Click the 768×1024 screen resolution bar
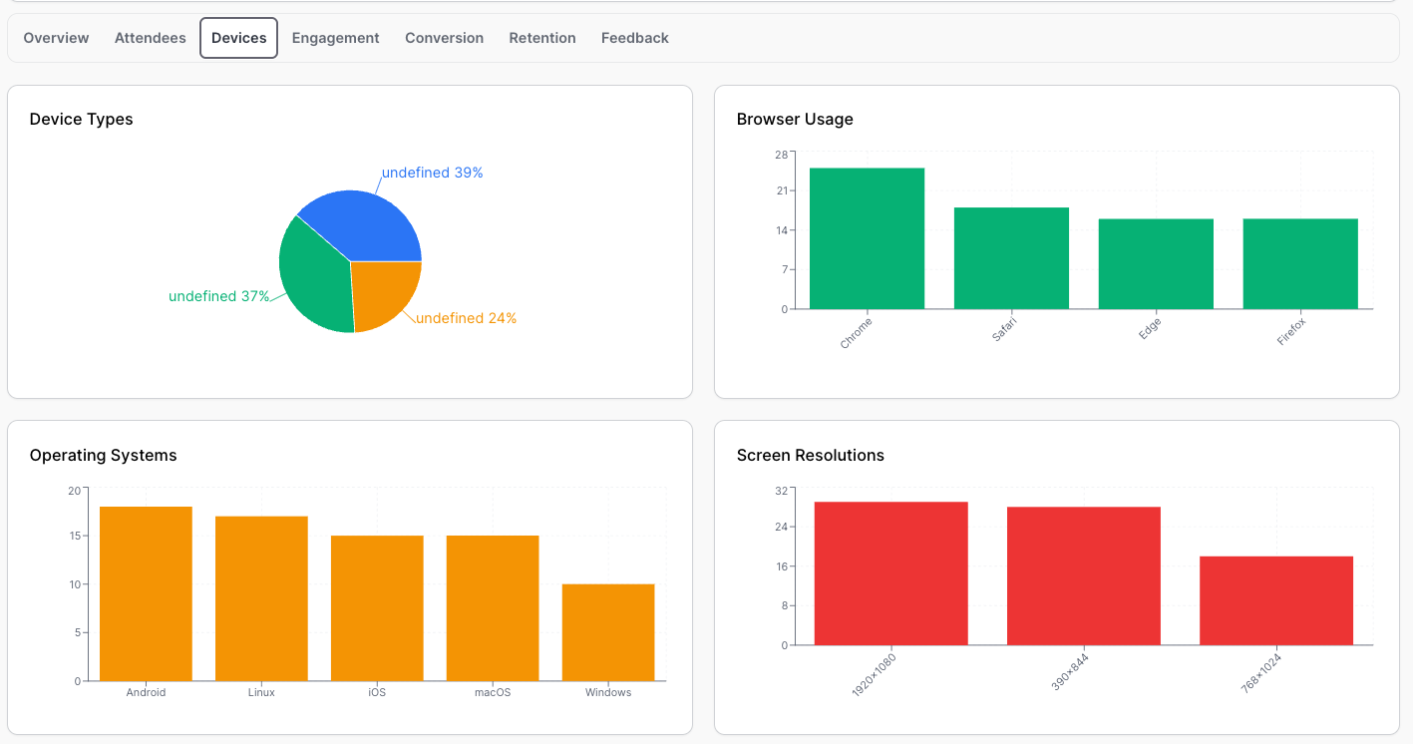Viewport: 1413px width, 744px height. tap(1275, 600)
